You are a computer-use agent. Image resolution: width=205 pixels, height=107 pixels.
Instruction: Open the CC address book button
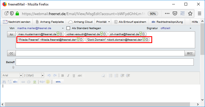(11, 54)
